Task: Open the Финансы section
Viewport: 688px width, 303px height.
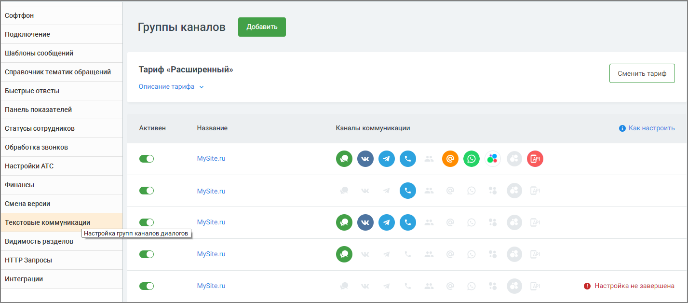Action: click(x=61, y=185)
